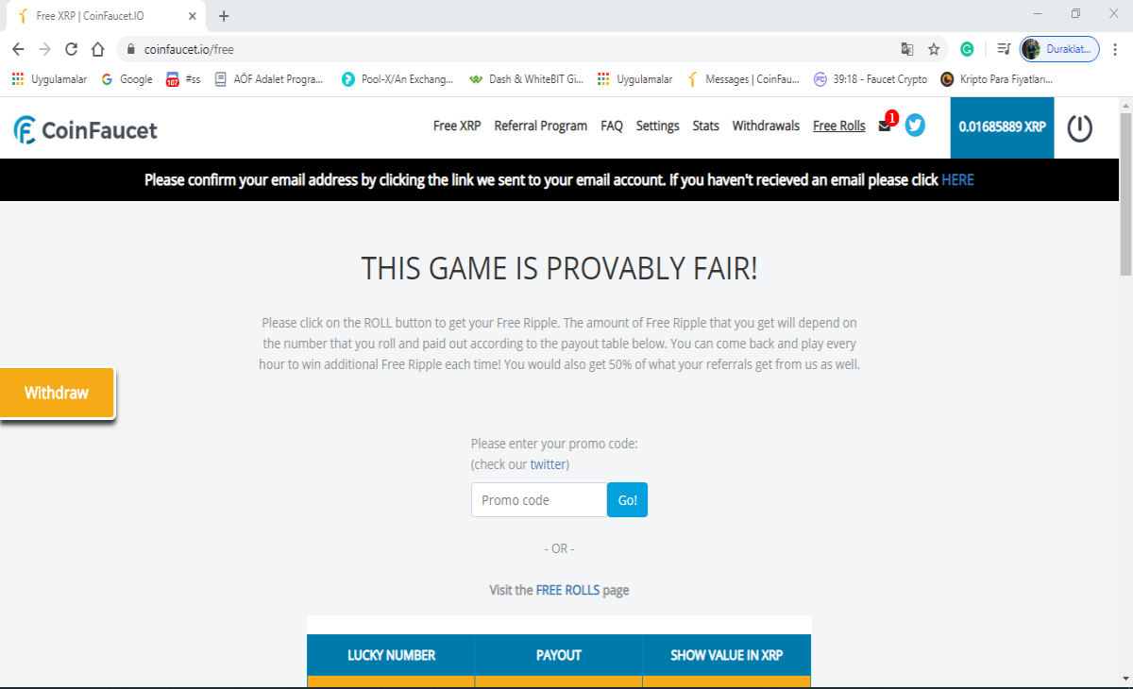
Task: Open the Withdrawals menu item
Action: click(x=766, y=126)
